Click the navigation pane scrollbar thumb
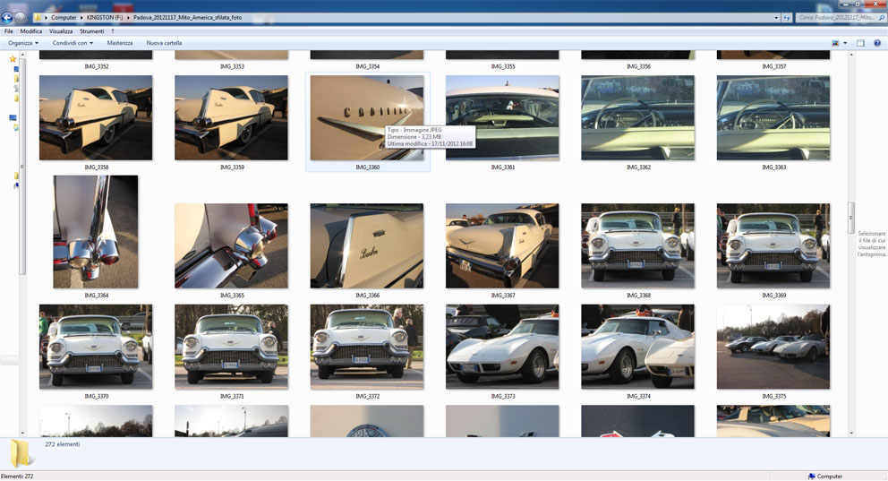888x481 pixels. pyautogui.click(x=22, y=167)
